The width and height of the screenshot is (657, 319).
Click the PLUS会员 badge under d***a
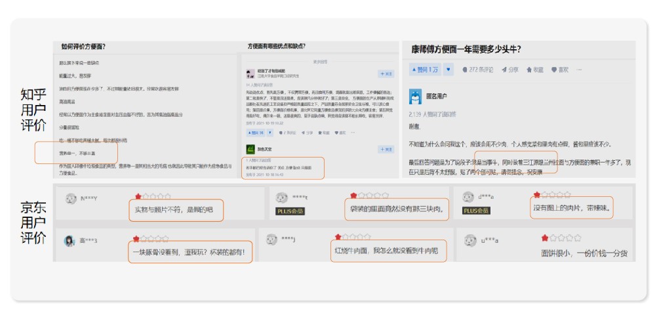pyautogui.click(x=477, y=211)
